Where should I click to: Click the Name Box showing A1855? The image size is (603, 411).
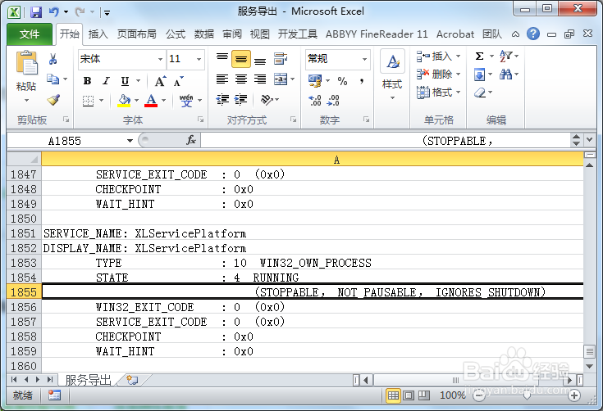[x=65, y=141]
